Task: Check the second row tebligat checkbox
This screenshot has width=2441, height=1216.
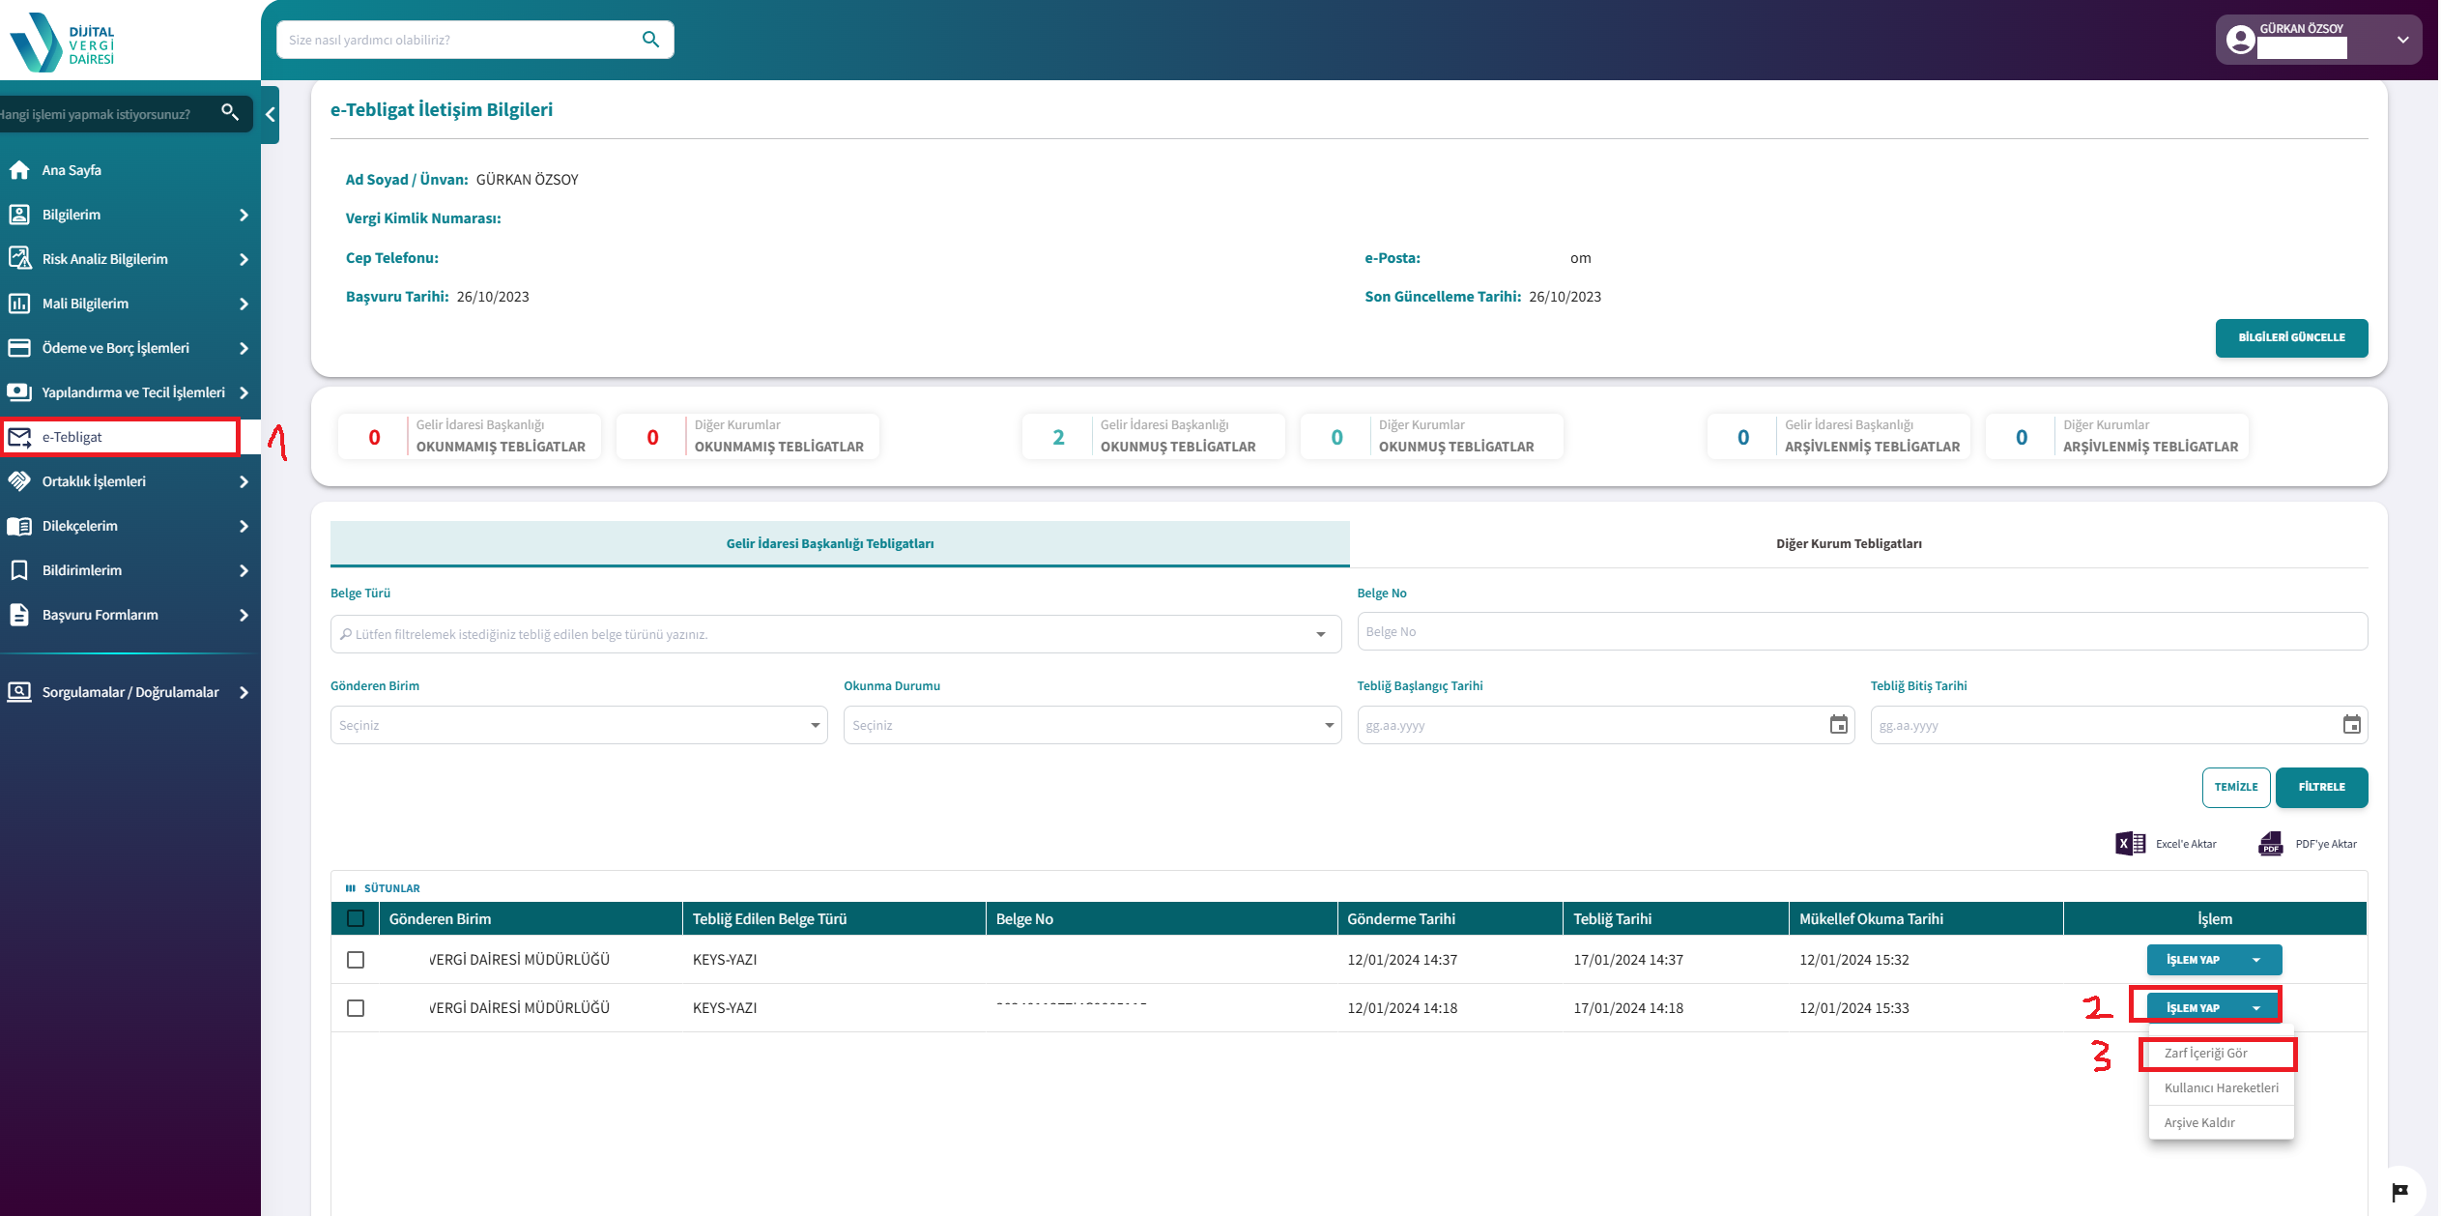Action: 356,1008
